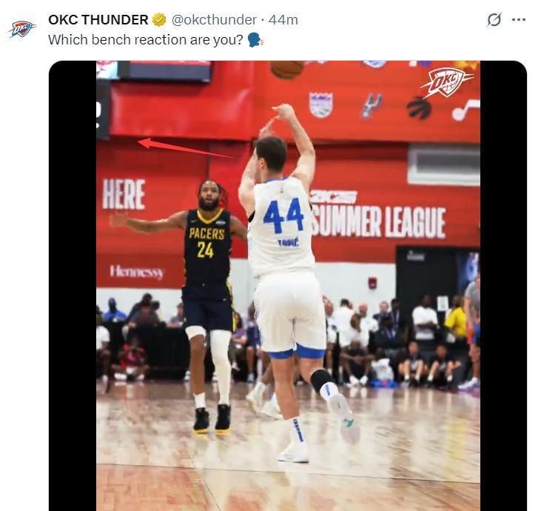Click the basketball at top of video
541x511 pixels.
tap(287, 69)
